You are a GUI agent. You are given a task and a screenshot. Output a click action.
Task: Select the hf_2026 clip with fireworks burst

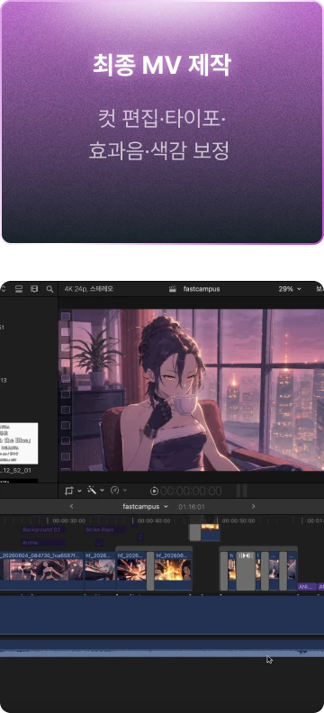[x=131, y=571]
